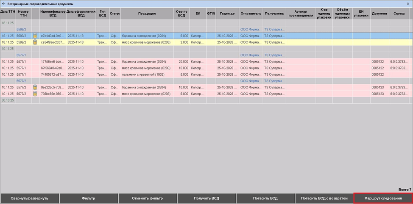
Task: Click the Получить ВСД button
Action: pos(206,198)
